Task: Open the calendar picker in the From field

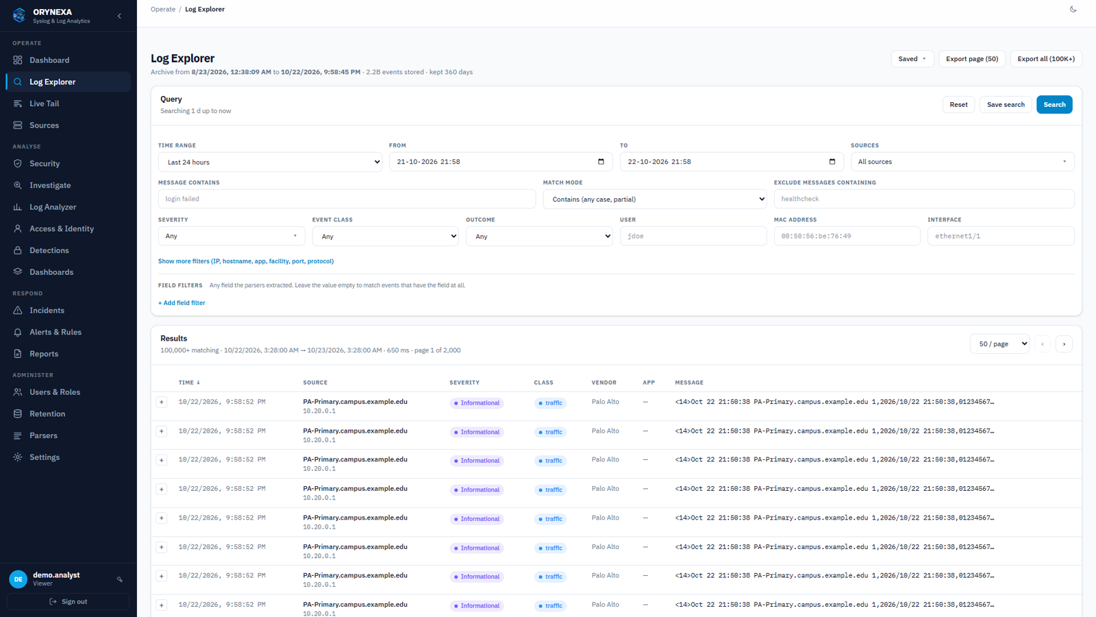Action: click(x=601, y=162)
